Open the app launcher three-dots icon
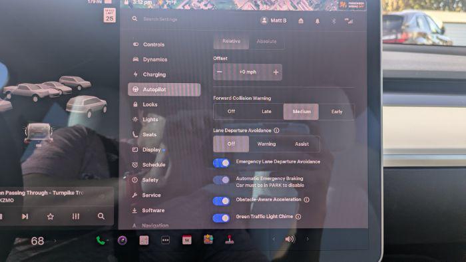This screenshot has width=466, height=262. (166, 240)
